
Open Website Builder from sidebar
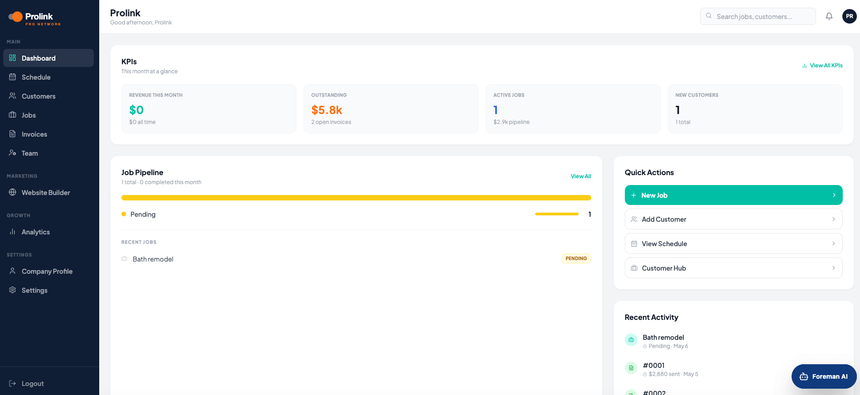pos(48,192)
